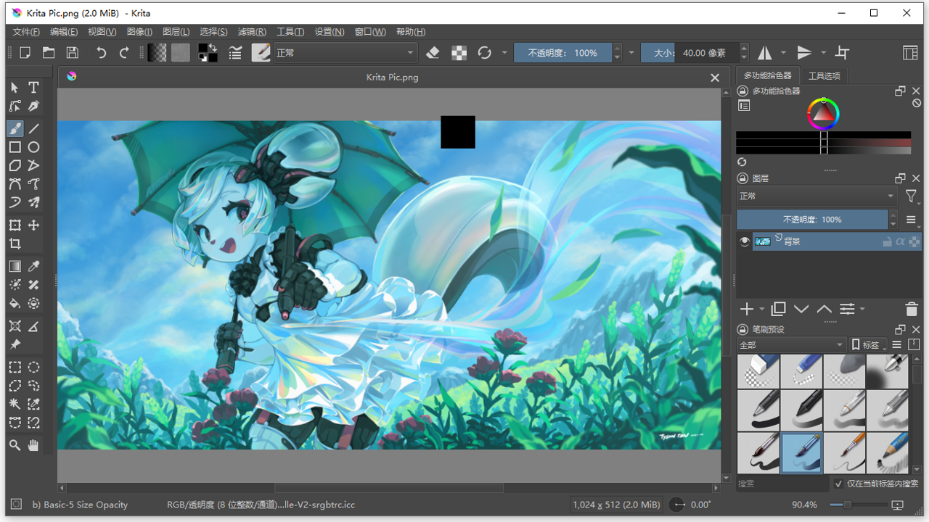Select the Color Sampler eyedropper tool

(33, 266)
